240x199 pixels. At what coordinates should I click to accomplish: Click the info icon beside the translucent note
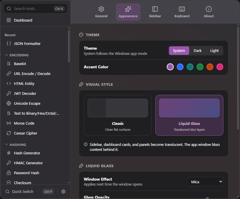click(86, 144)
